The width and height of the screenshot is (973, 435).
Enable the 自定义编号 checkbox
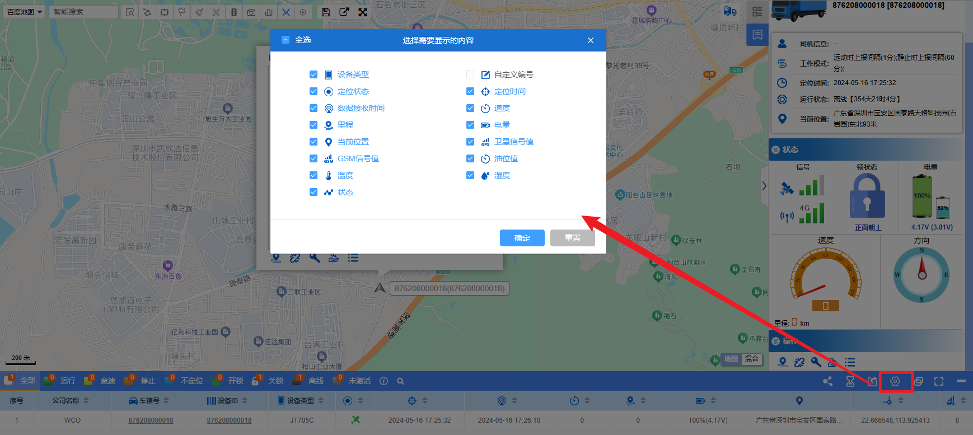pos(470,74)
